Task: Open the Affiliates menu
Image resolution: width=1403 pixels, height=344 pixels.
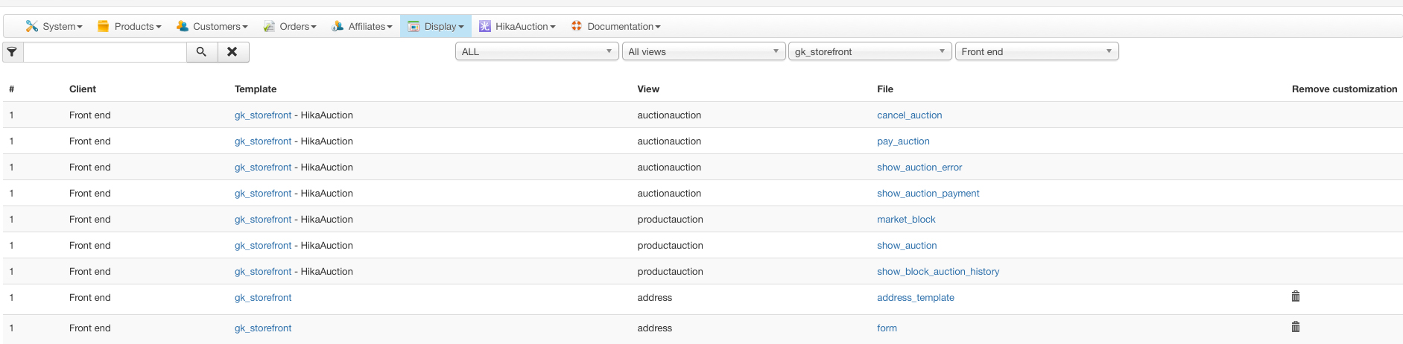Action: point(362,27)
